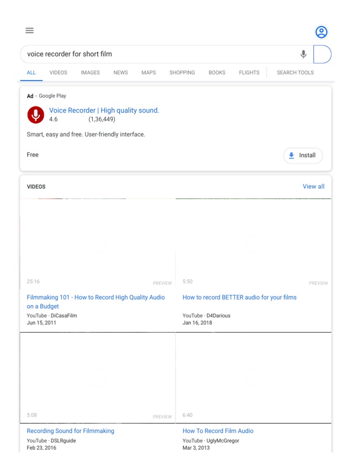Click the 'Jan 16, 2018' date
351x469 pixels.
click(x=197, y=323)
